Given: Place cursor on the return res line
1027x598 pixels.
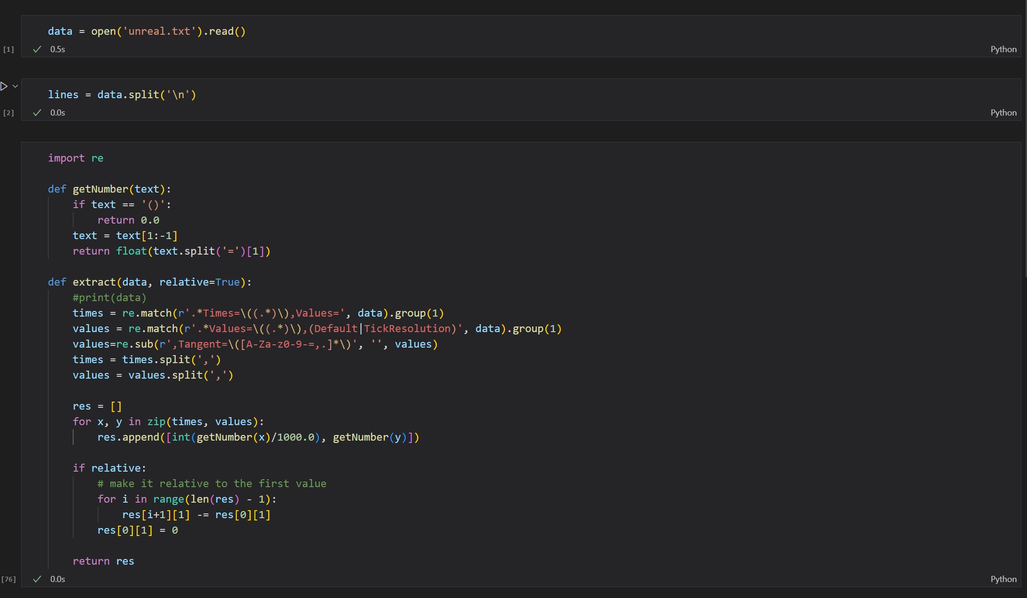Looking at the screenshot, I should pyautogui.click(x=103, y=561).
